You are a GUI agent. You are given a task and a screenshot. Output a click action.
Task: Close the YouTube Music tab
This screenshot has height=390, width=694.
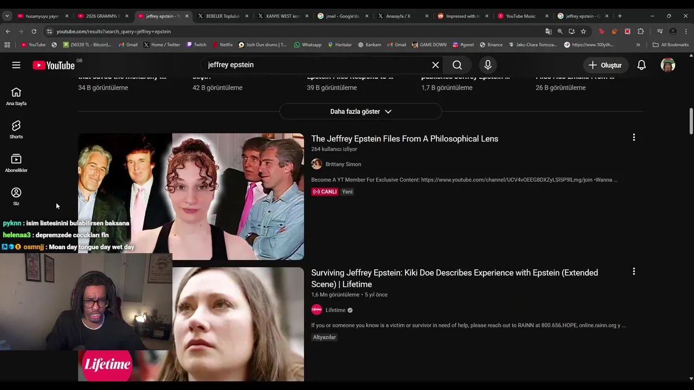click(547, 16)
